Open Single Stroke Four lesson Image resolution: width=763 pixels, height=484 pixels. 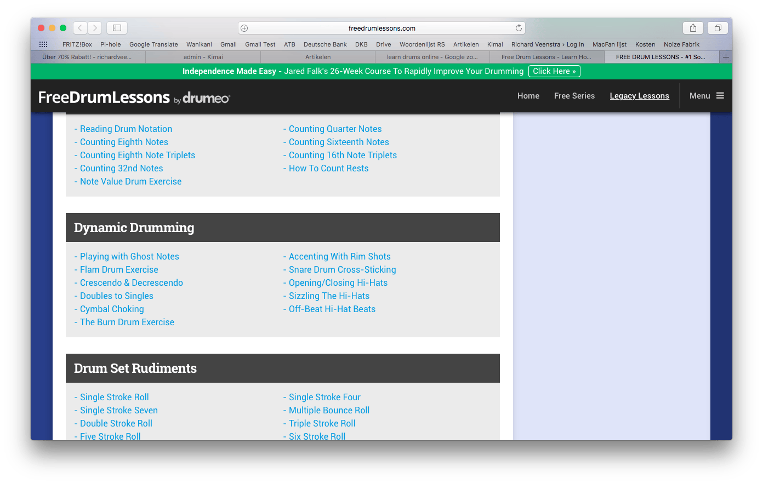click(x=324, y=397)
